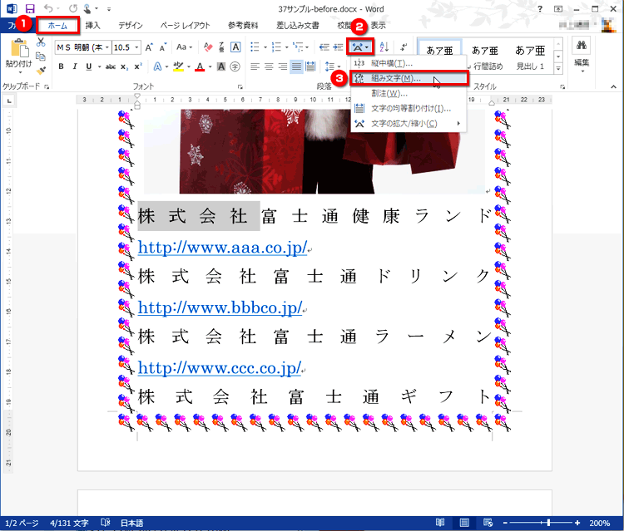
Task: Expand the Font dialog launcher (フォント)
Action: 240,86
